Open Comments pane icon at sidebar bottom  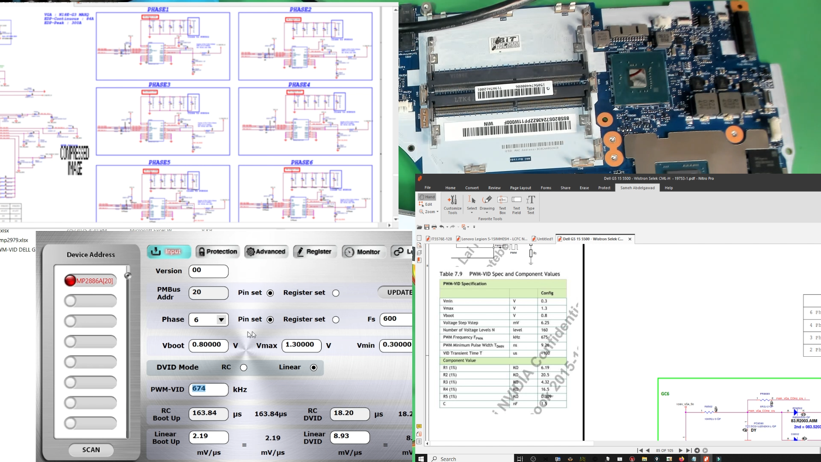pyautogui.click(x=419, y=426)
